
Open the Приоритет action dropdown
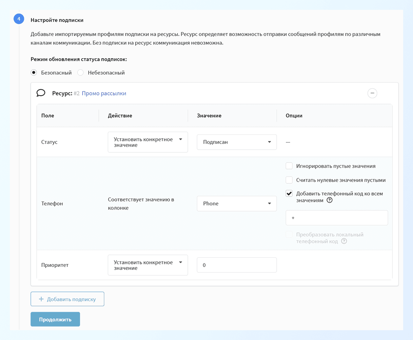pos(147,265)
